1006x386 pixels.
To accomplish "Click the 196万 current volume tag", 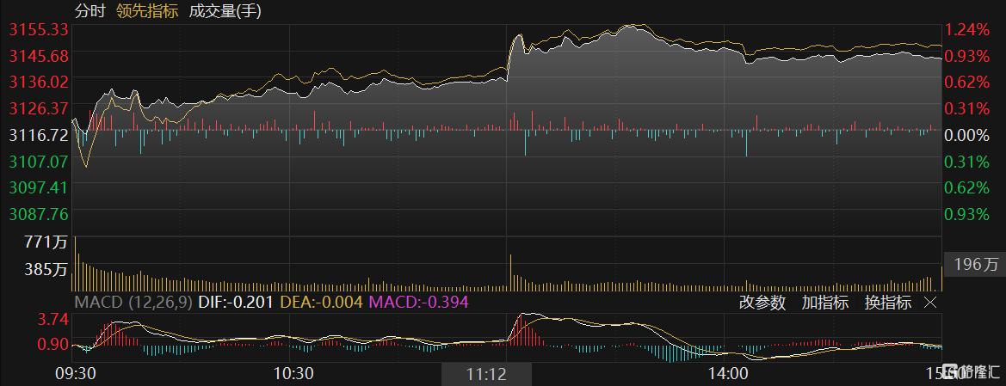I will tap(974, 264).
